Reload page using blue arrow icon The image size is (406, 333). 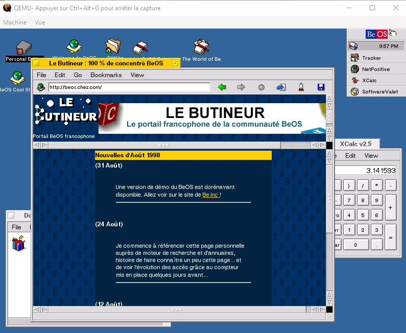(x=281, y=87)
